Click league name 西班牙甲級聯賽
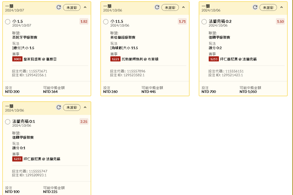Image resolution: width=293 pixels, height=195 pixels. pyautogui.click(x=25, y=38)
